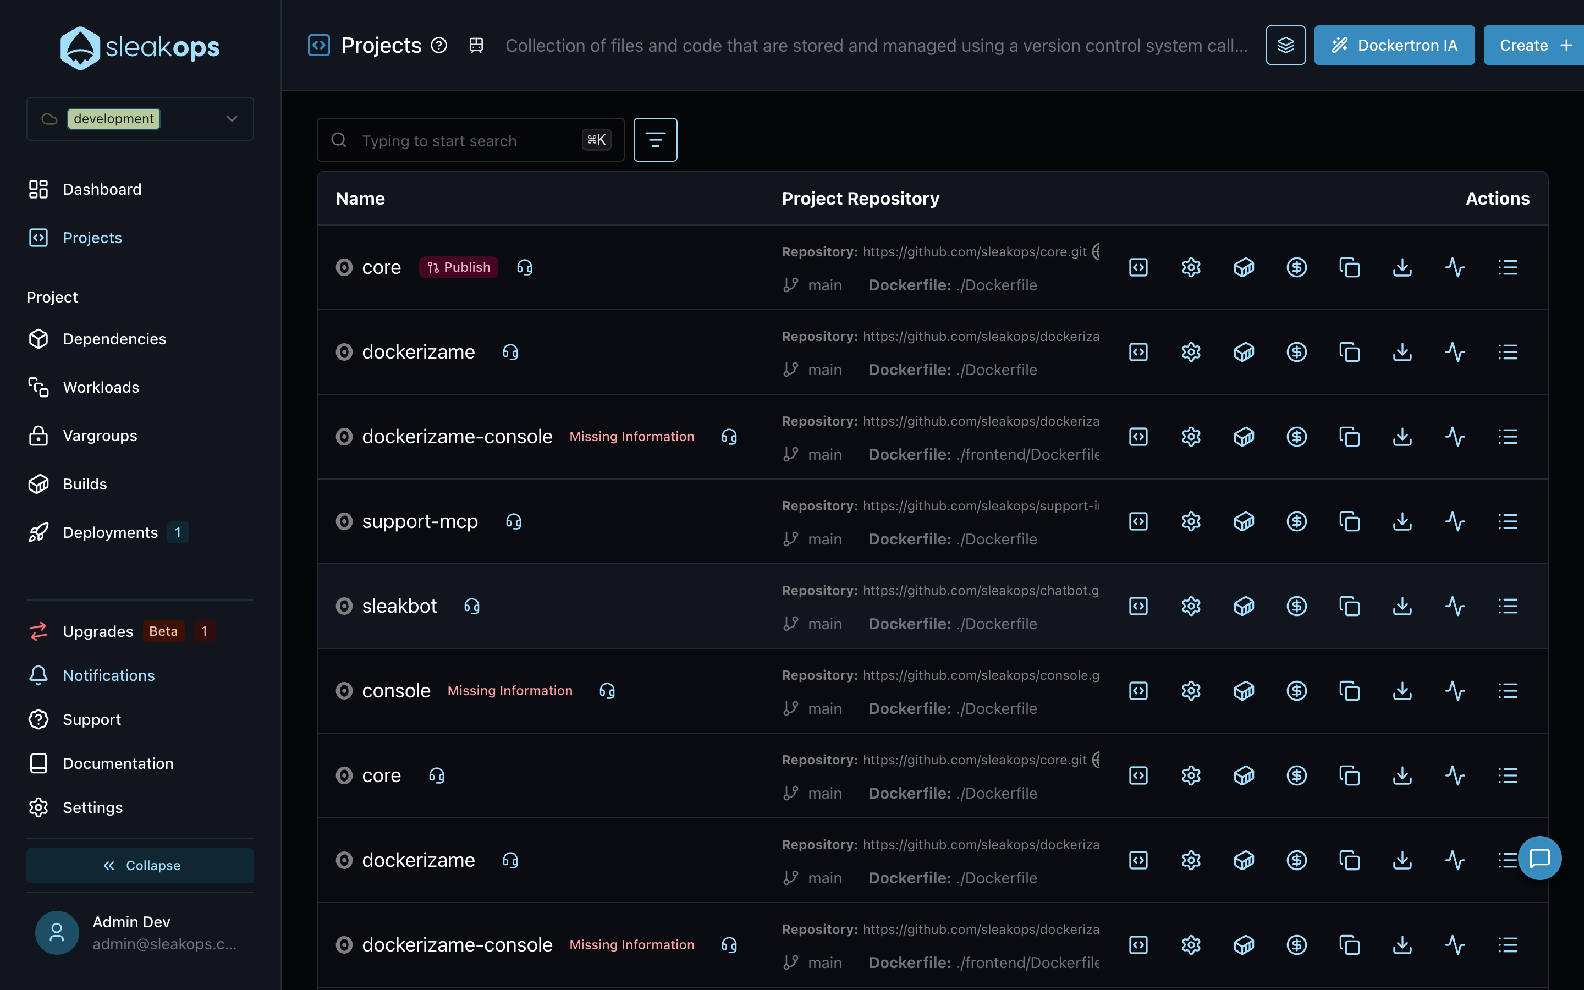Click cost dollar icon in second core row
Screen dimensions: 1584x990
click(1297, 776)
